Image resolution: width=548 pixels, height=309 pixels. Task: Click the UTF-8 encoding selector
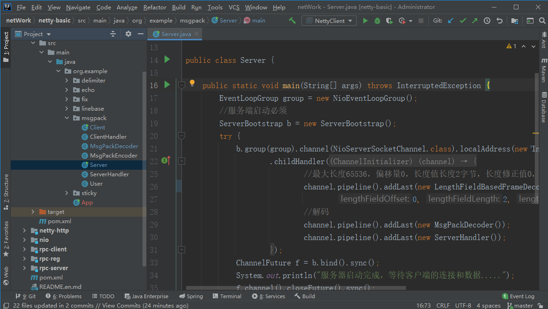coord(463,306)
